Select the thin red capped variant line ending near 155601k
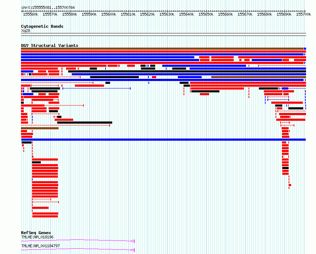This screenshot has width=316, height=254. [65, 125]
